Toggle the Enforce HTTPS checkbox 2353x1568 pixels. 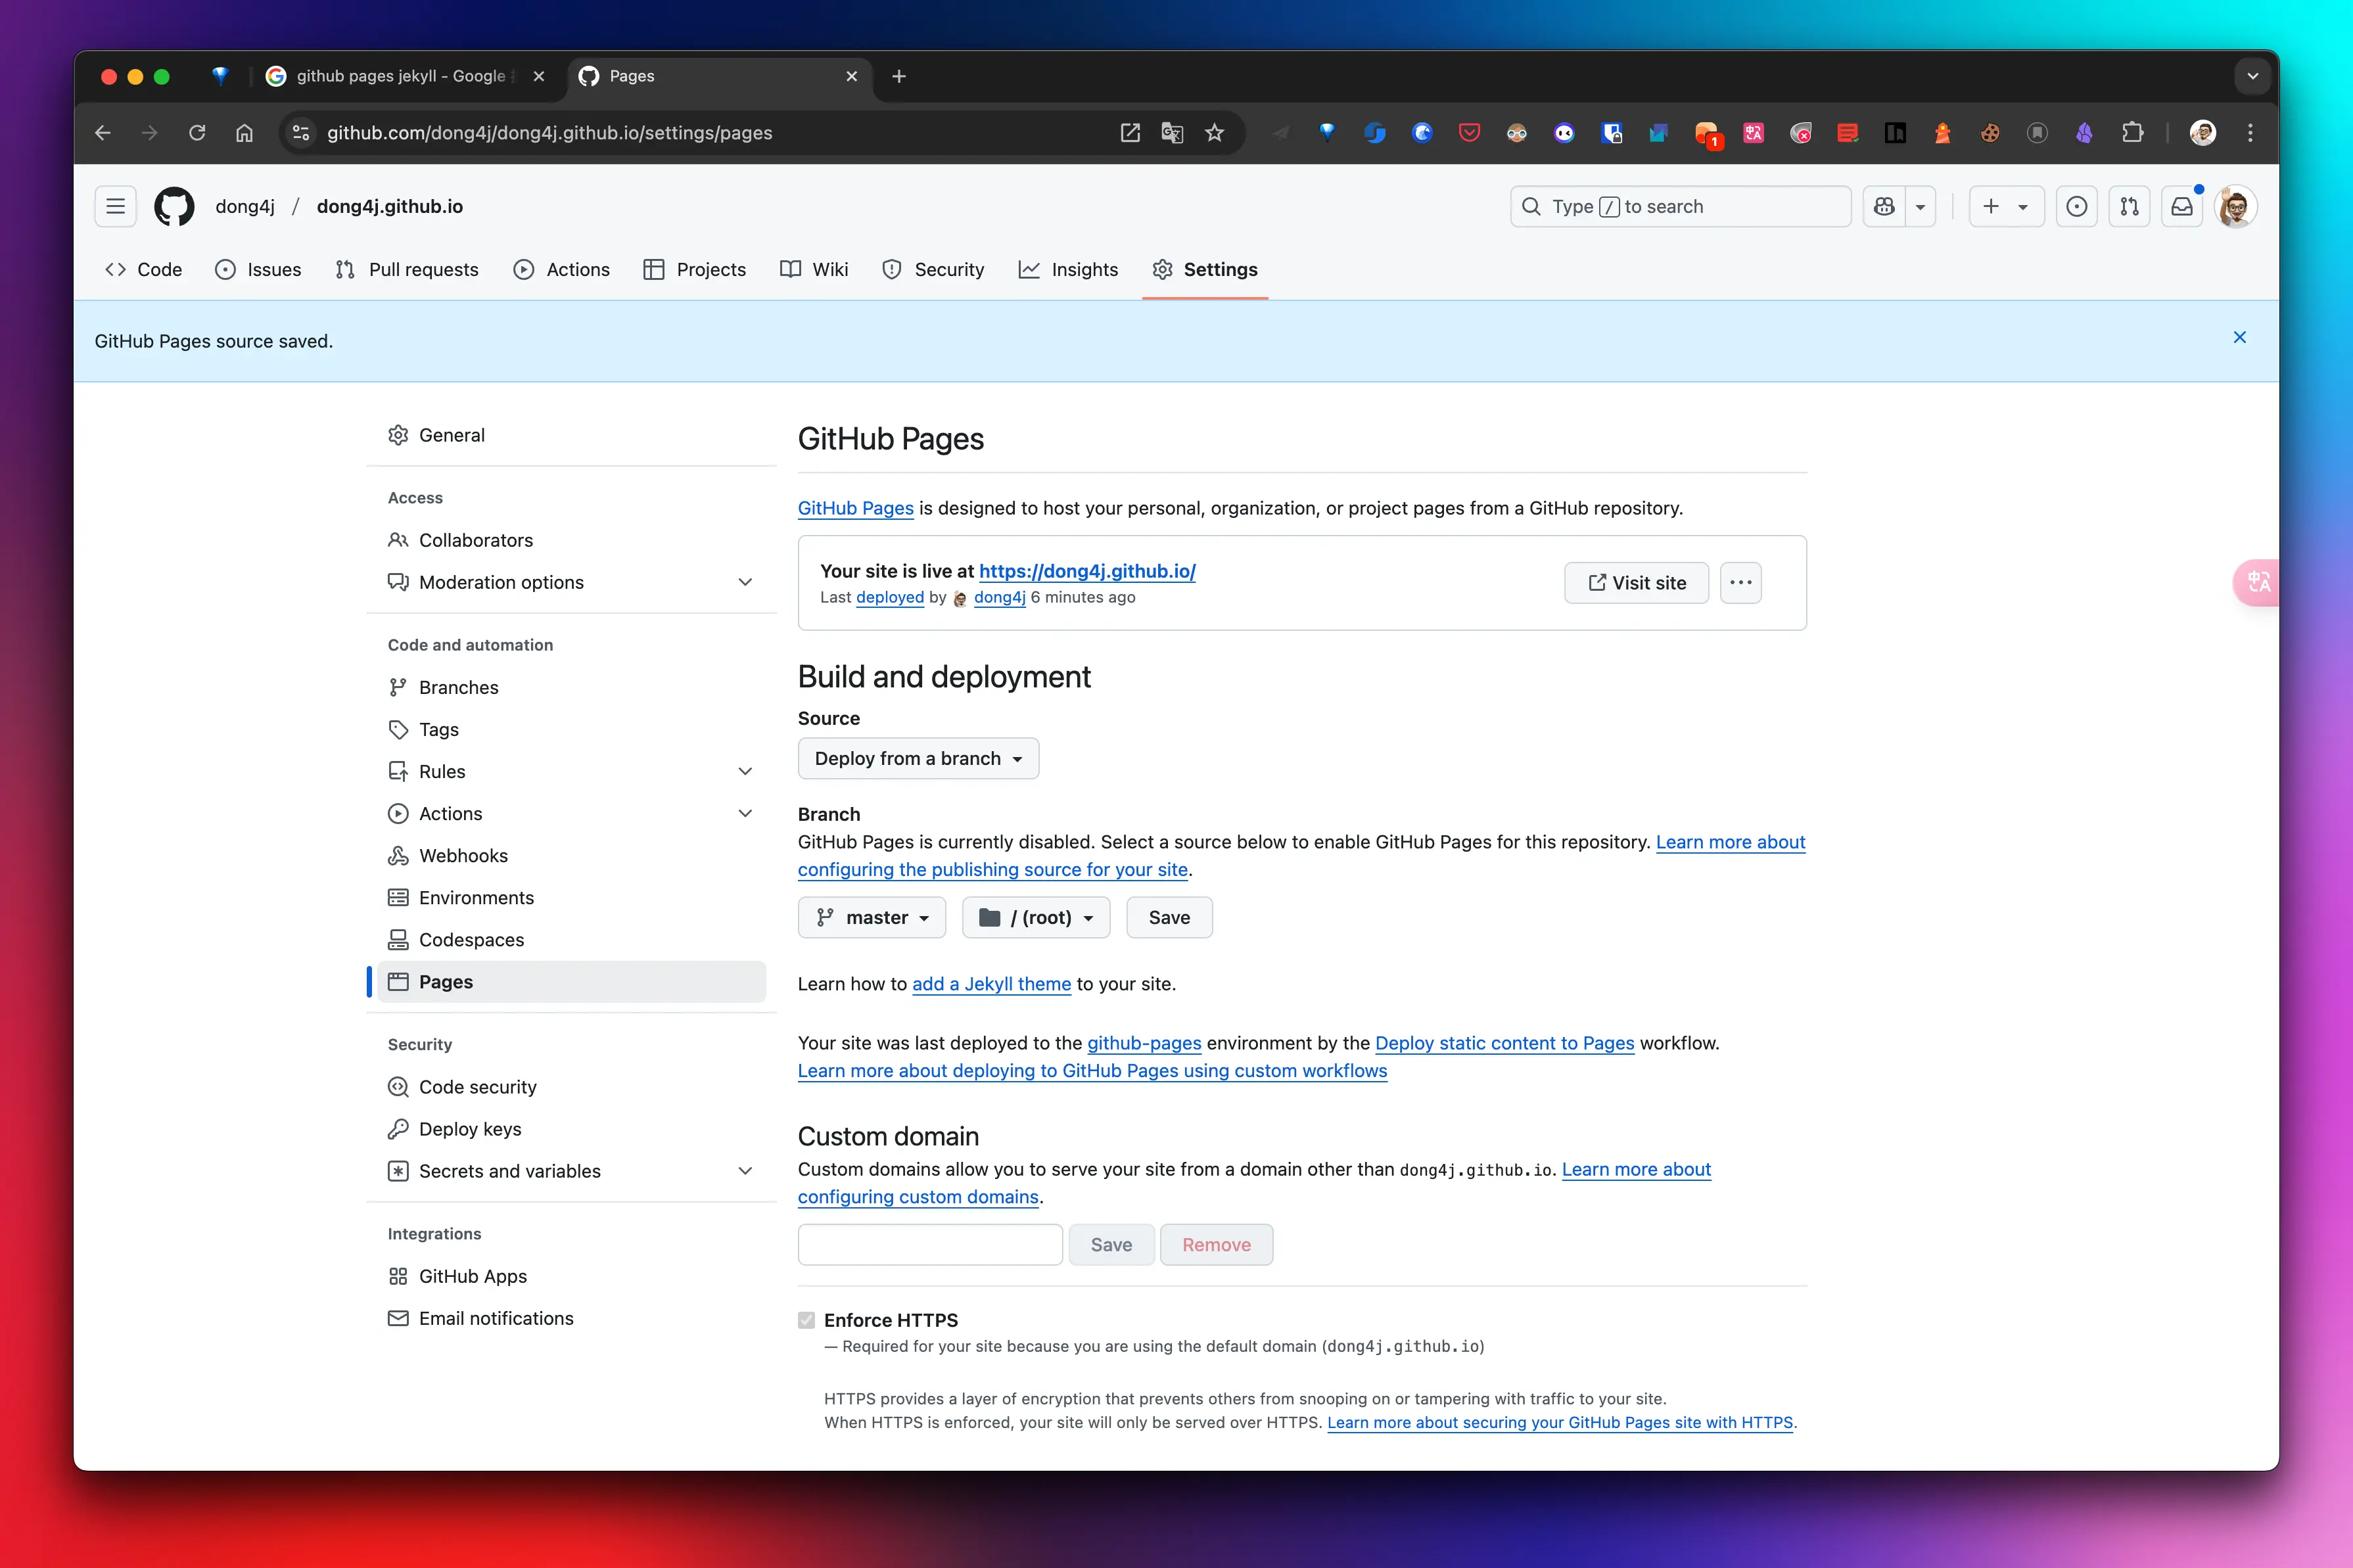(x=806, y=1320)
